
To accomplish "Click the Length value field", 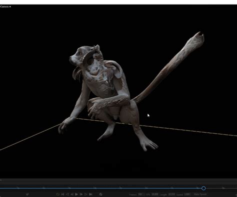I will point(171,194).
